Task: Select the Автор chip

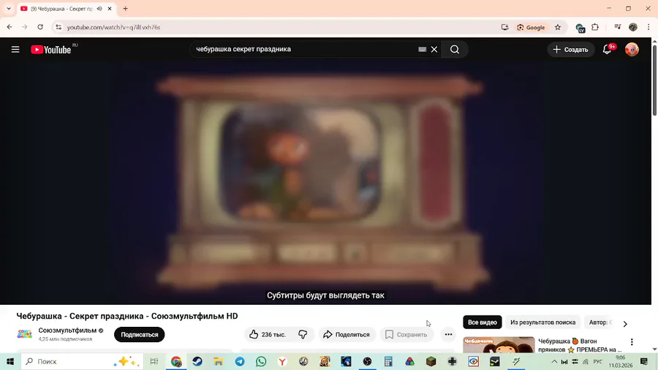Action: 600,322
